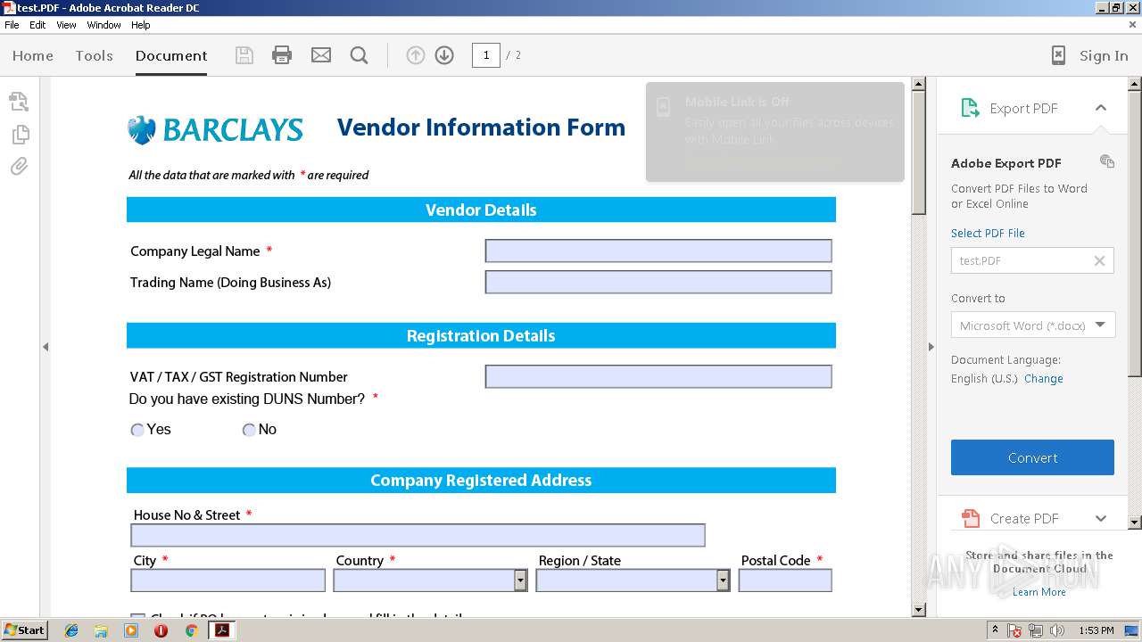Switch to the Document tab
1142x642 pixels.
coord(171,55)
